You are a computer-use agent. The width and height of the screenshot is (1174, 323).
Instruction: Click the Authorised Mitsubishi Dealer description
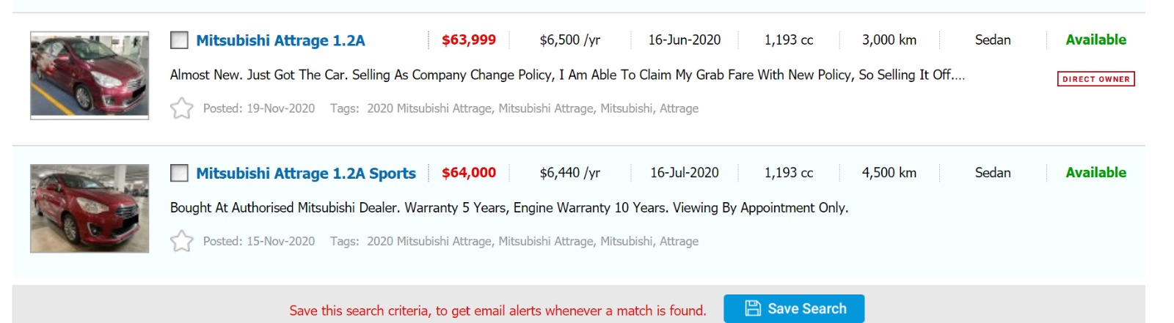[508, 208]
